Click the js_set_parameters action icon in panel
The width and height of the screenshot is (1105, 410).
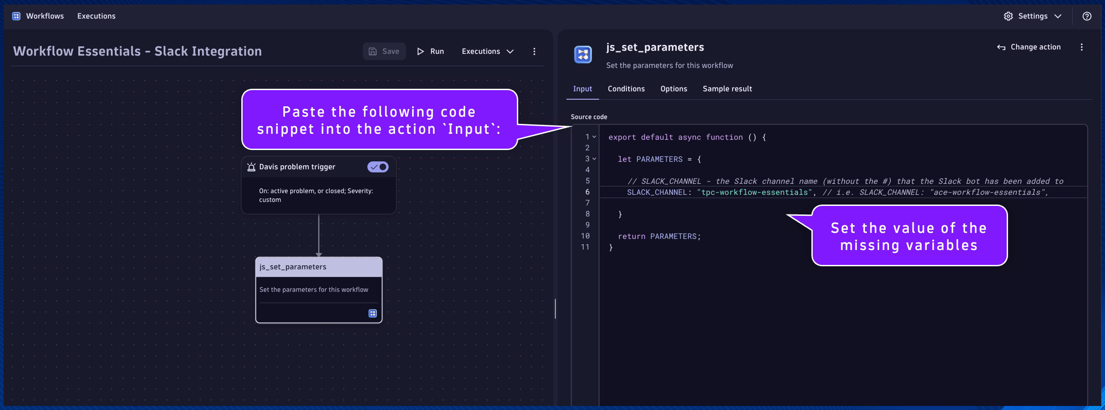coord(583,55)
